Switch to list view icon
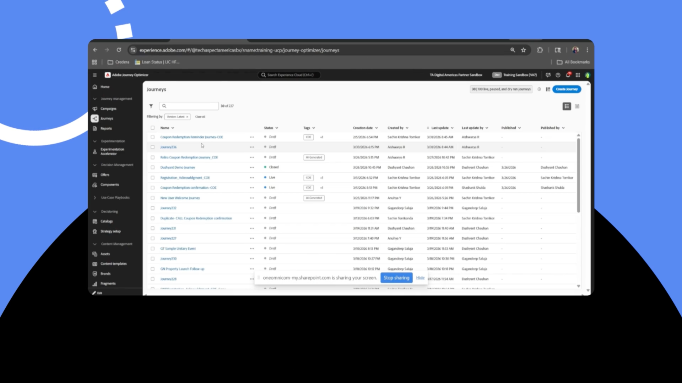Screen dimensions: 682x383 [567, 106]
